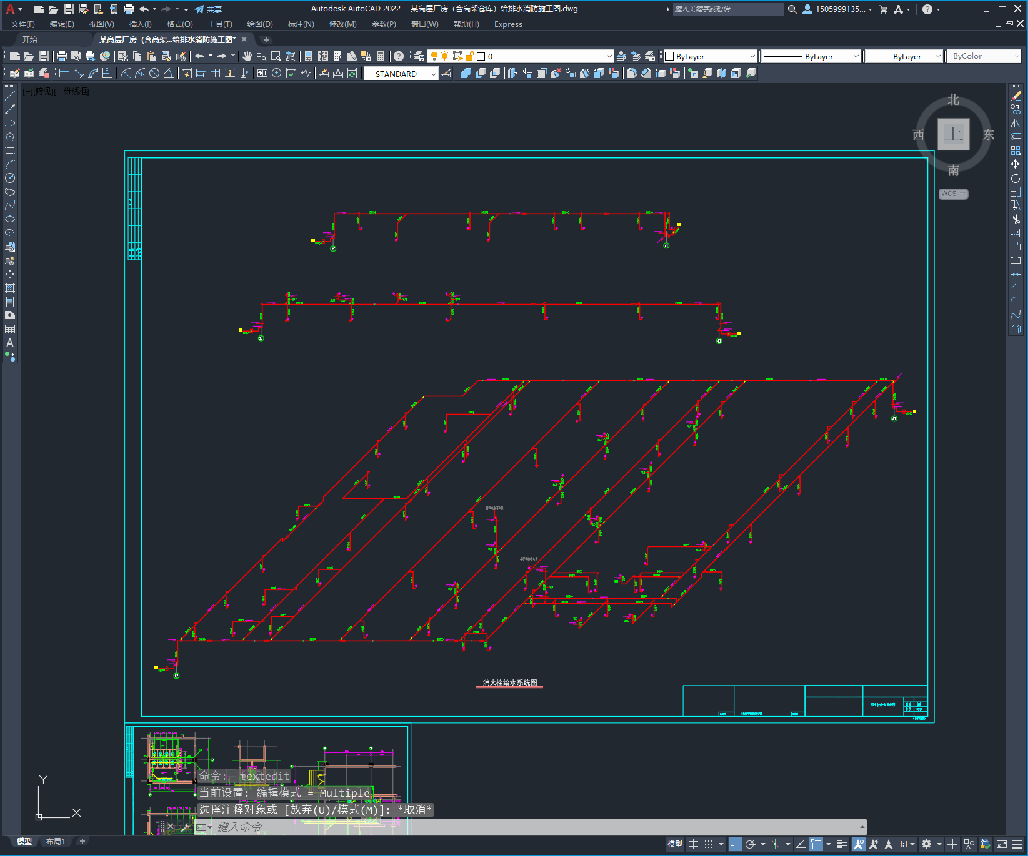Viewport: 1028px width, 856px height.
Task: Select the Multiline Text tool
Action: 10,343
